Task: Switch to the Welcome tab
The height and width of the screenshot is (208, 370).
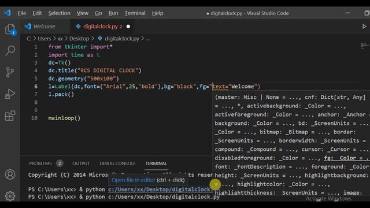Action: 44,27
